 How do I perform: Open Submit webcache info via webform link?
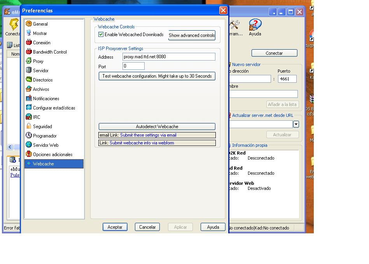[142, 143]
